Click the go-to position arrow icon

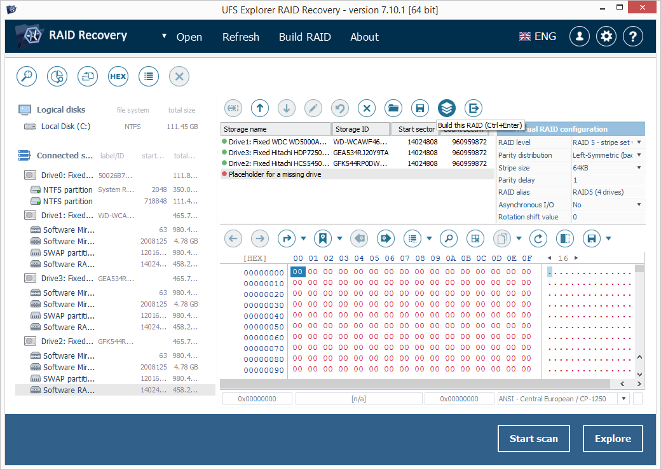(x=287, y=238)
